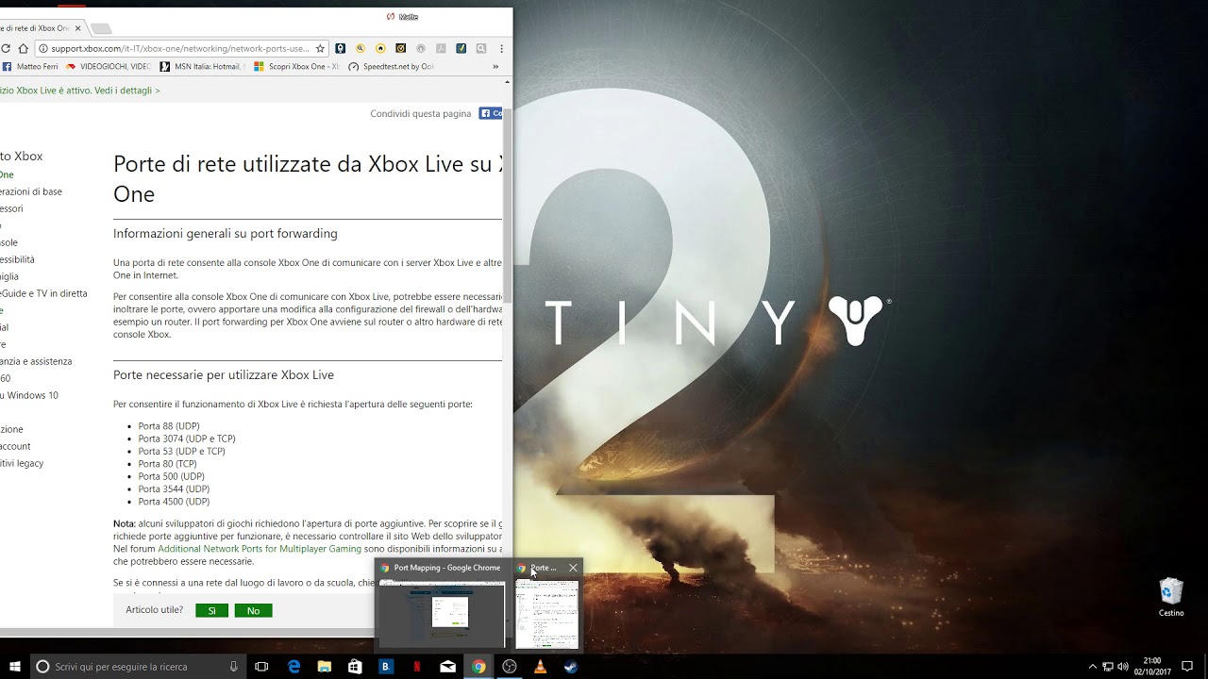The image size is (1208, 679).
Task: Click the scroll-up arrow of the page
Action: click(508, 83)
